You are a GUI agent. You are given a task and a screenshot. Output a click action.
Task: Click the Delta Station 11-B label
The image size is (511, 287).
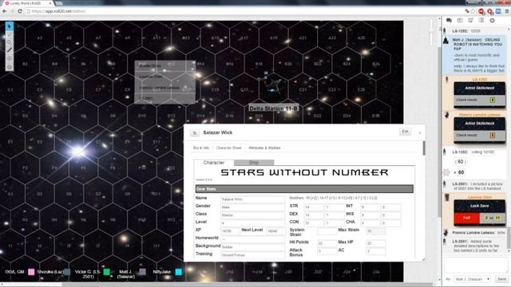click(274, 108)
